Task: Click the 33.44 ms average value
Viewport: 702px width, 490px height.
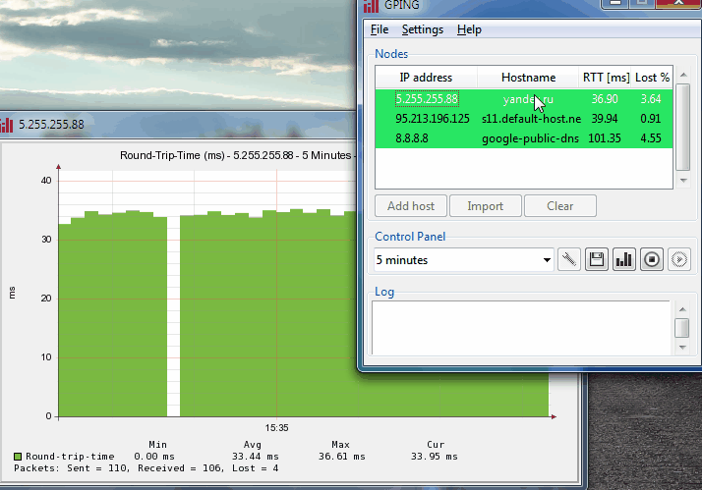Action: (x=256, y=457)
